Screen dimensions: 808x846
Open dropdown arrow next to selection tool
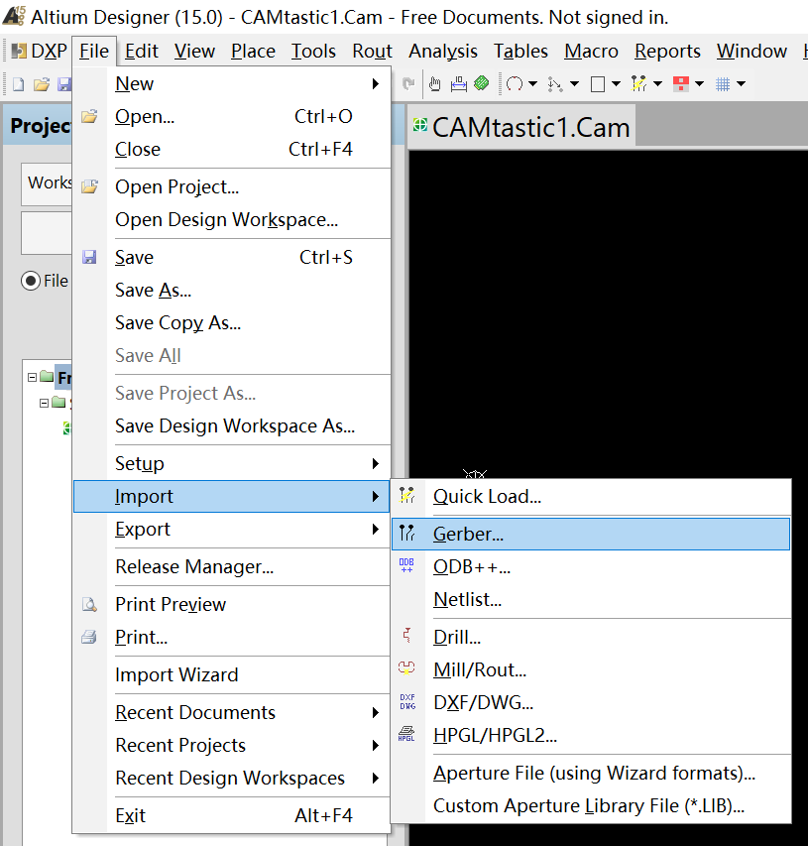[x=574, y=83]
